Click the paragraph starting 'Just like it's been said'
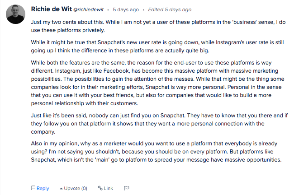294x195 pixels. (159, 124)
